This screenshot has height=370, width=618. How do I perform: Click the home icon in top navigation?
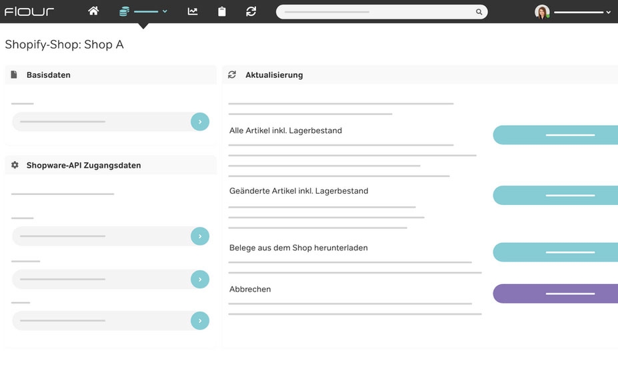point(93,11)
